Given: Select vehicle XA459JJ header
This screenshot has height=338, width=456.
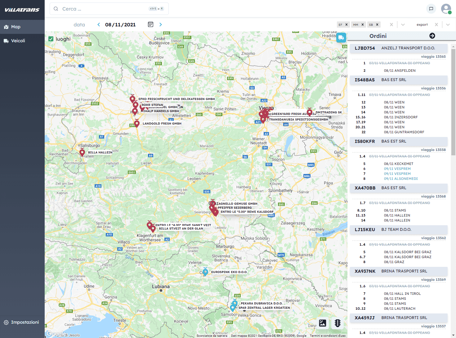Looking at the screenshot, I should (399, 318).
